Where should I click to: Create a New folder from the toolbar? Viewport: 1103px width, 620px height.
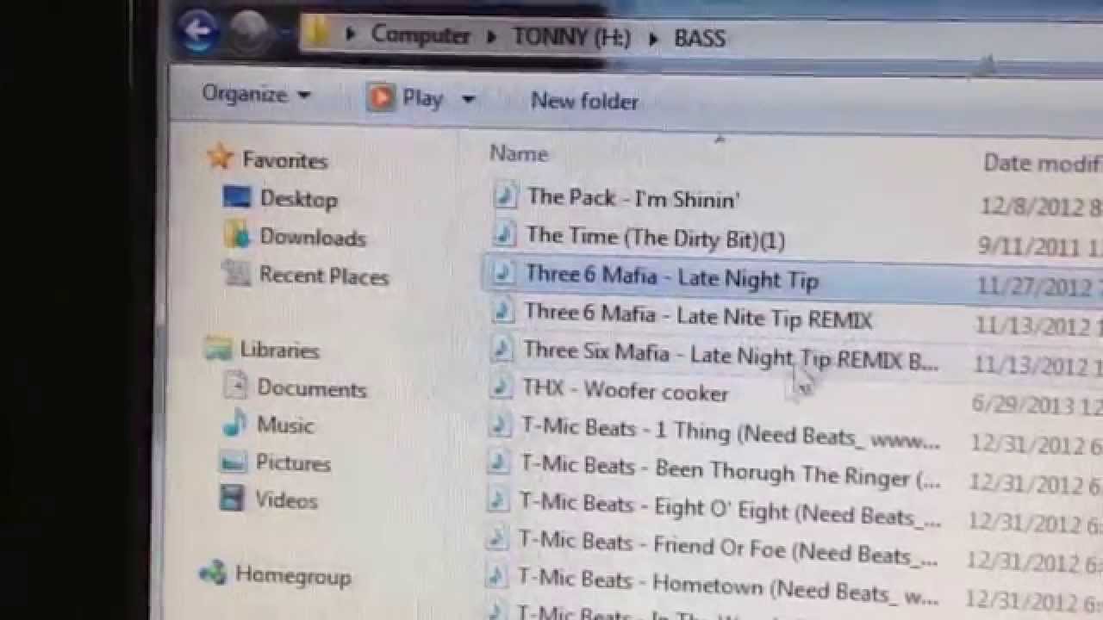(584, 101)
